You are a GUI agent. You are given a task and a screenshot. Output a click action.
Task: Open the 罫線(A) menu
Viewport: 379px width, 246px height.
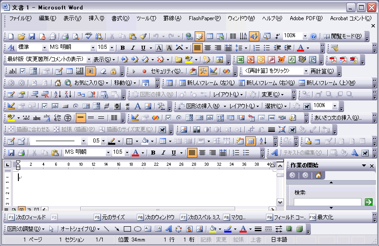pos(172,18)
